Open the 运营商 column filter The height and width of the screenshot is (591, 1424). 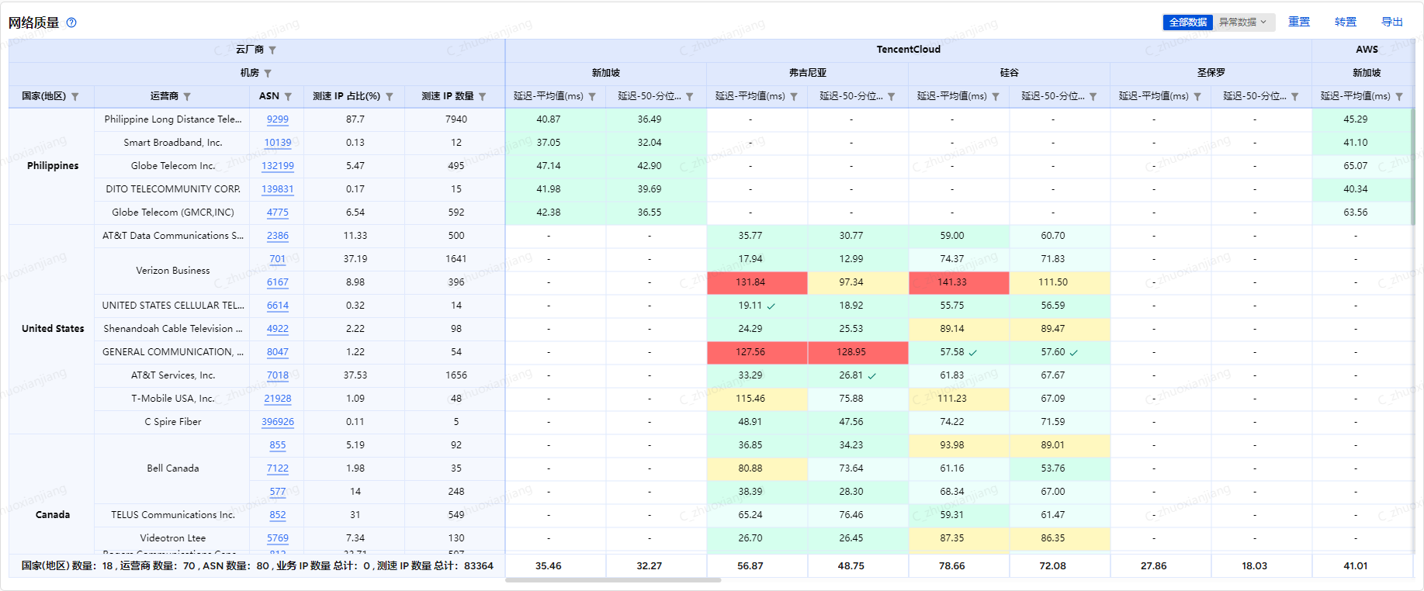click(187, 97)
